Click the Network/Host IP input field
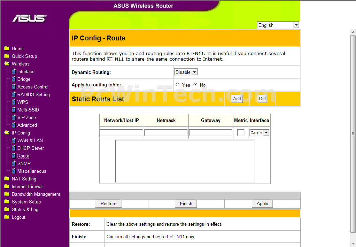This screenshot has width=356, height=247. [122, 133]
